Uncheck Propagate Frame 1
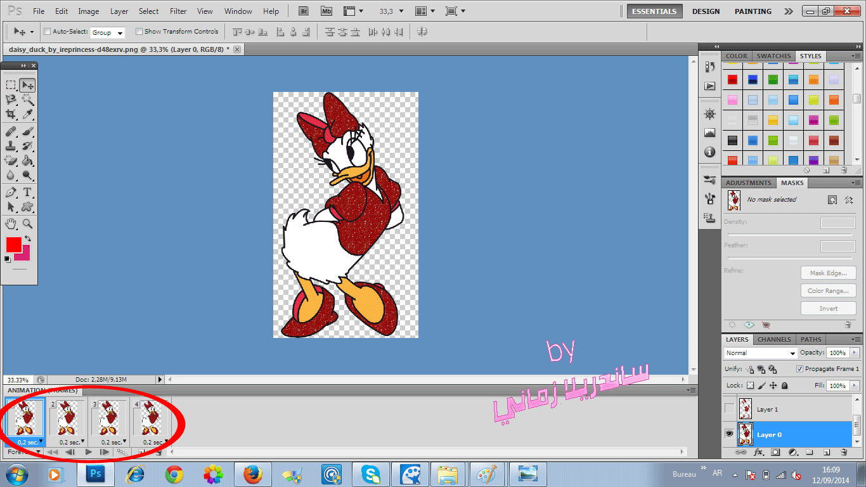866x487 pixels. click(x=799, y=369)
